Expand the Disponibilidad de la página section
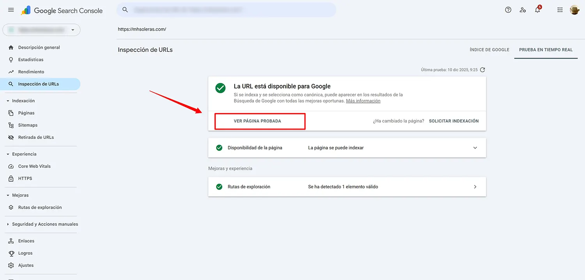 point(475,147)
